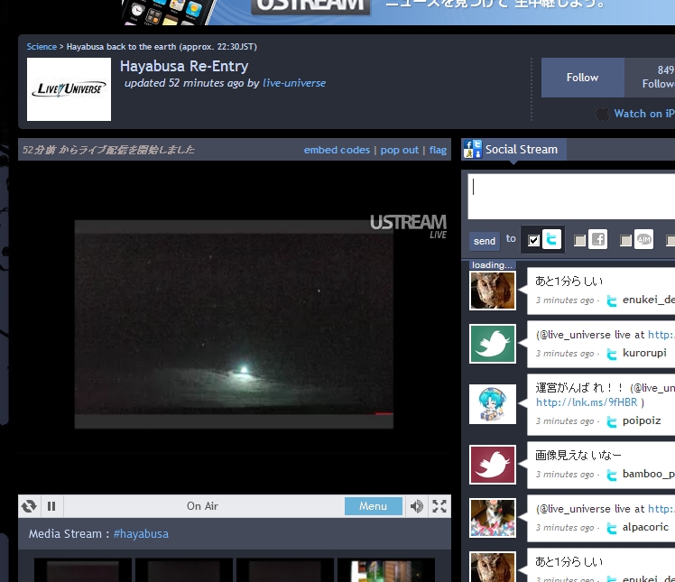675x582 pixels.
Task: Open the live-universe user profile link
Action: click(294, 83)
